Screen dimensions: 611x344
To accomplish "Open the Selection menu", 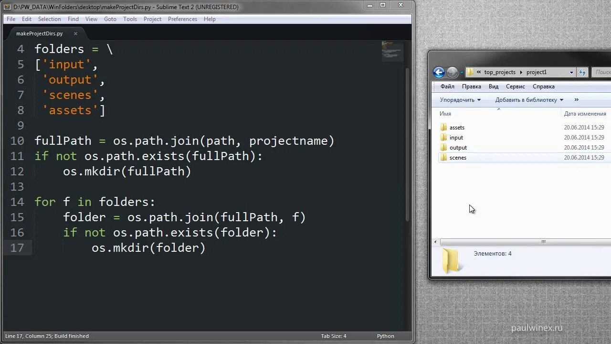I will click(x=50, y=19).
